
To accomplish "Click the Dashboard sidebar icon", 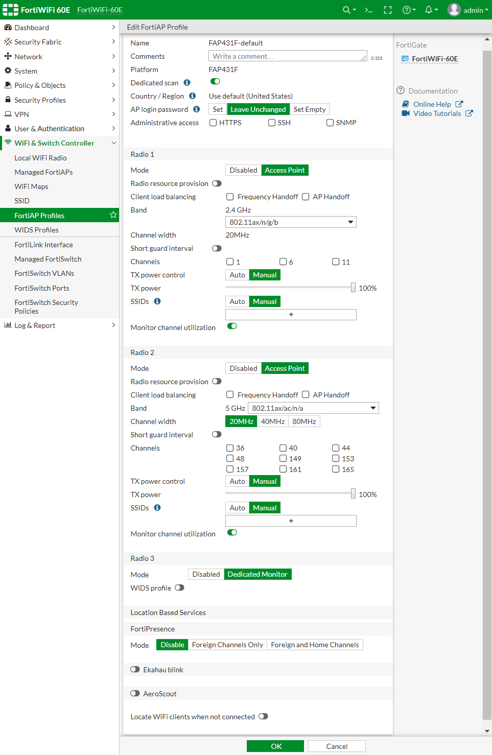I will 8,27.
